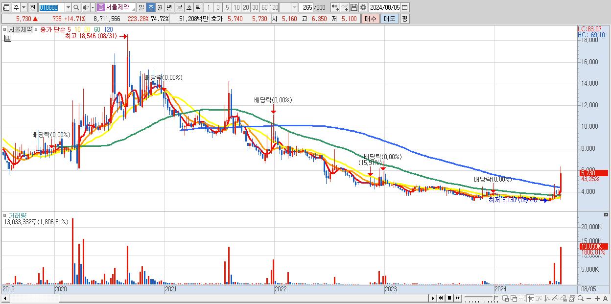Viewport: 611px width, 304px height.
Task: Click the crosshair axis tool icon
Action: [x=531, y=299]
